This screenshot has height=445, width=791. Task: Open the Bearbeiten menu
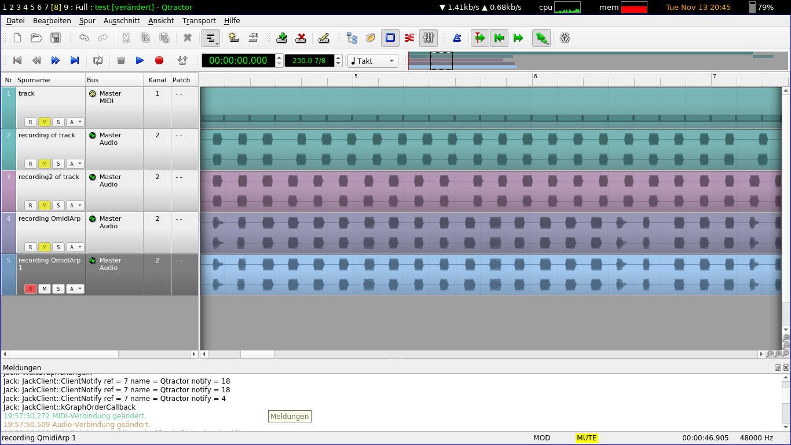point(52,20)
